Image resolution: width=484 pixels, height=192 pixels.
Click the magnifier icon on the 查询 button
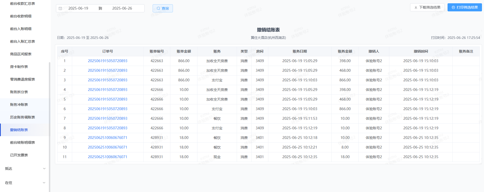(x=158, y=8)
